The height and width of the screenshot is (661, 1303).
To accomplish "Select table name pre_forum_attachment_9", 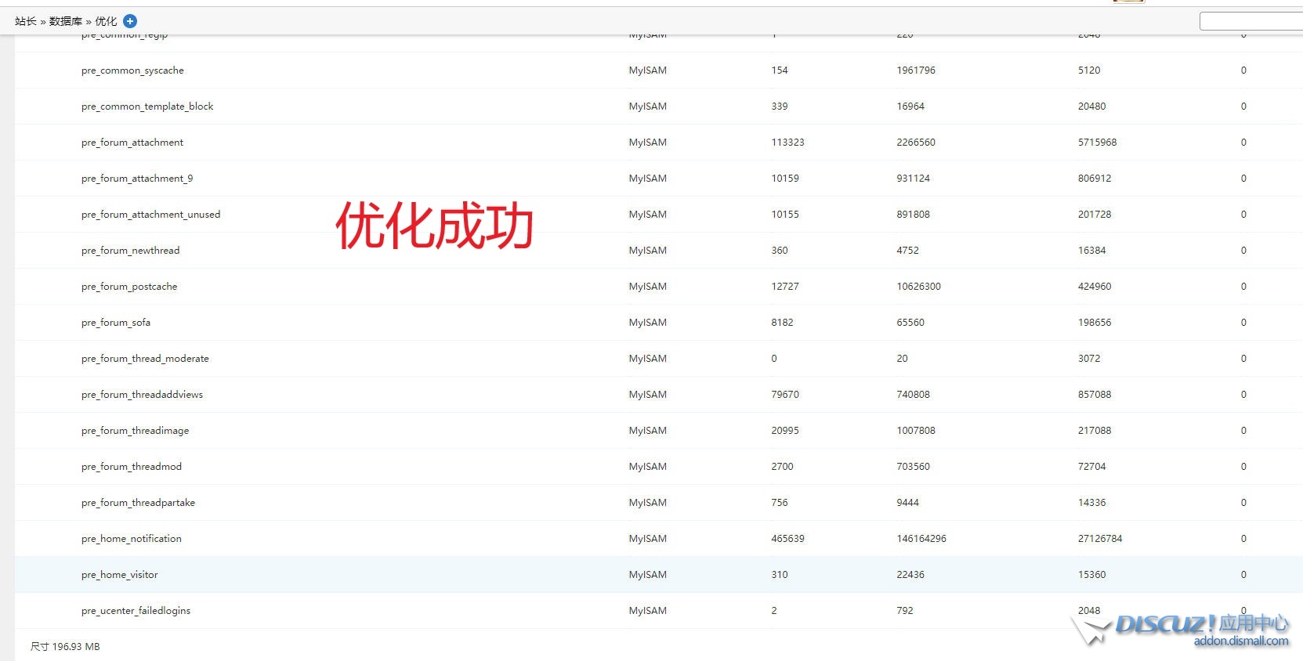I will pos(137,179).
